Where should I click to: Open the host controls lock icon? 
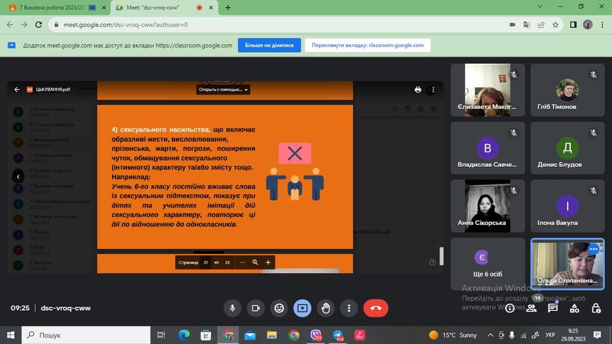tap(596, 308)
